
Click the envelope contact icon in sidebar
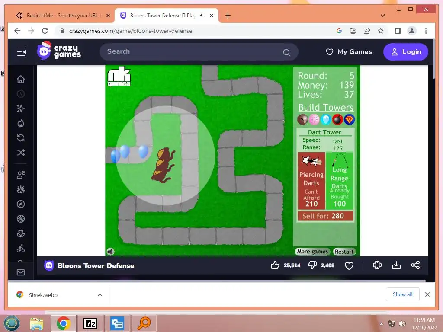tap(21, 272)
